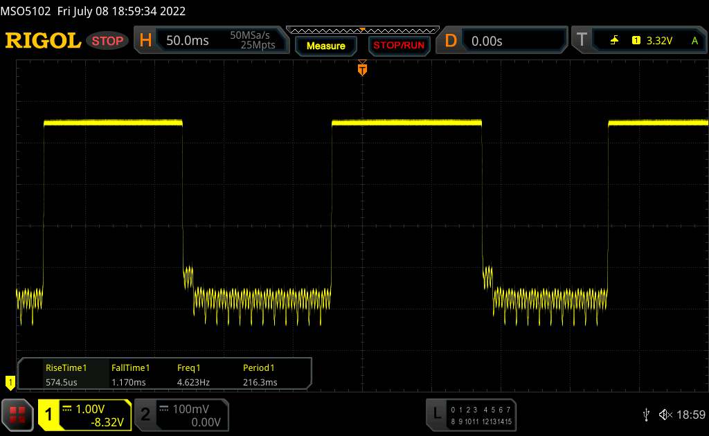Click the orange T trigger position marker
Image resolution: width=709 pixels, height=436 pixels.
(362, 69)
